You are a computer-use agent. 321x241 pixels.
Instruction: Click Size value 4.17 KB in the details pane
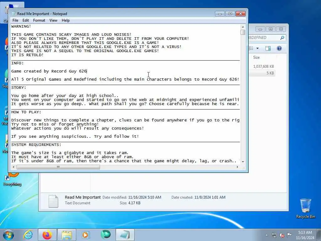pyautogui.click(x=134, y=203)
